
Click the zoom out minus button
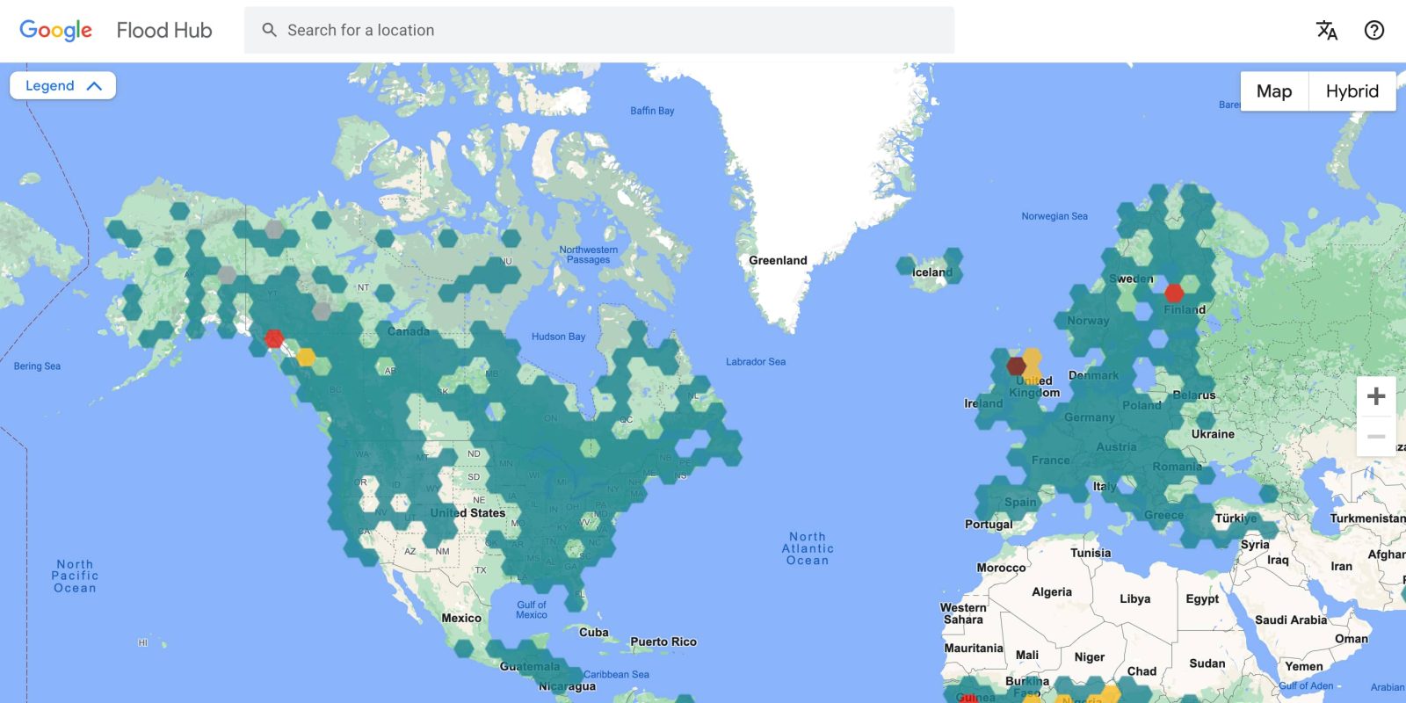pyautogui.click(x=1376, y=437)
